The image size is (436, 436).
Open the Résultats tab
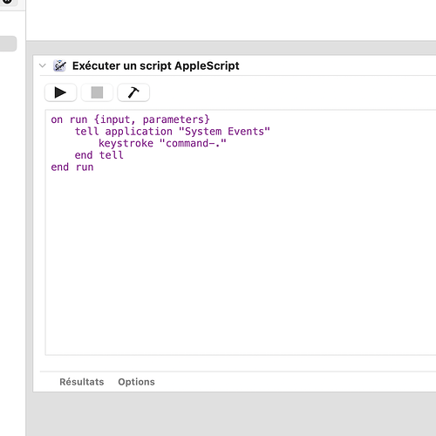coord(82,382)
